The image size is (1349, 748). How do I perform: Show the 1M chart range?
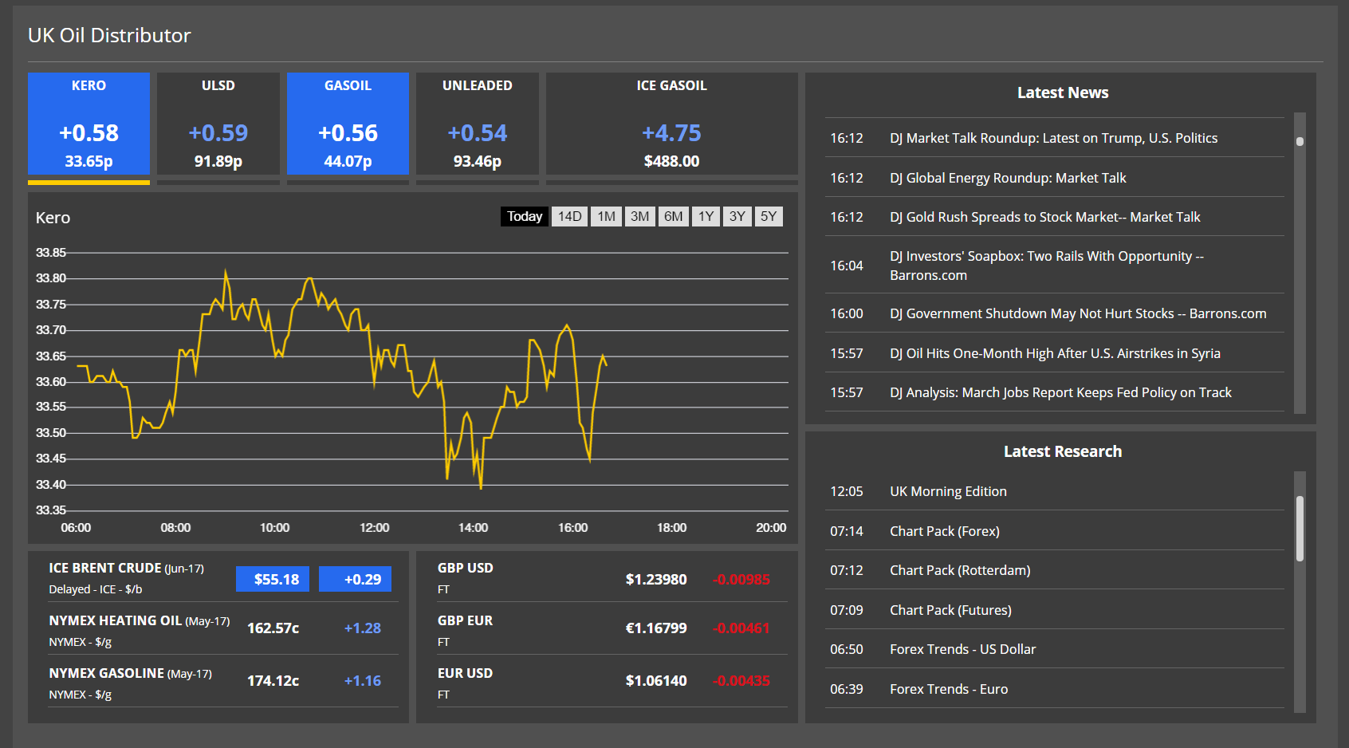click(x=606, y=216)
